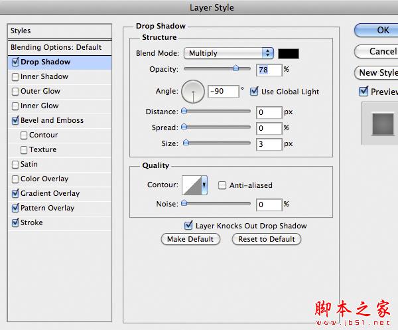This screenshot has width=398, height=330.
Task: Open the Inner Shadow settings row
Action: pos(60,77)
